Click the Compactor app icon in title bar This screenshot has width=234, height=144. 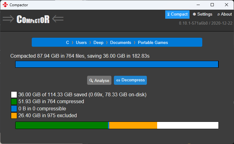tap(5, 5)
